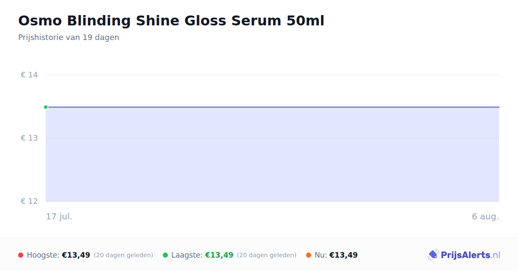Click the orange Nu indicator dot

point(309,255)
